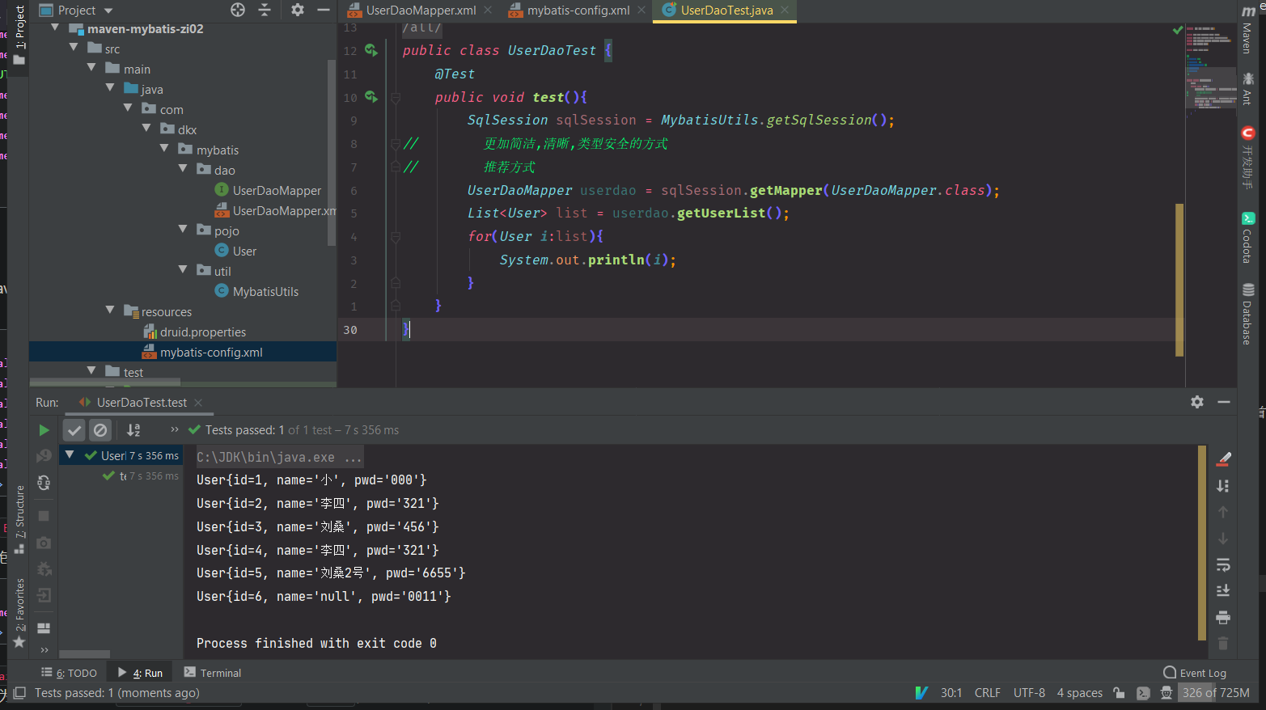The width and height of the screenshot is (1266, 710).
Task: Click rerun failed tests icon
Action: pos(44,456)
